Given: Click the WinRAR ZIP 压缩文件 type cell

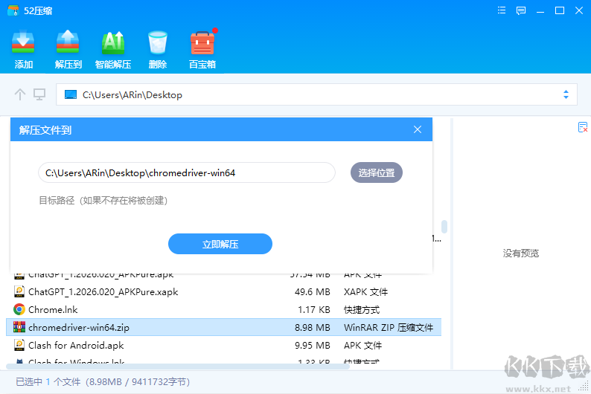Looking at the screenshot, I should pos(389,327).
